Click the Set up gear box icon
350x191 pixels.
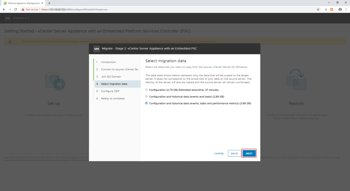pyautogui.click(x=55, y=81)
